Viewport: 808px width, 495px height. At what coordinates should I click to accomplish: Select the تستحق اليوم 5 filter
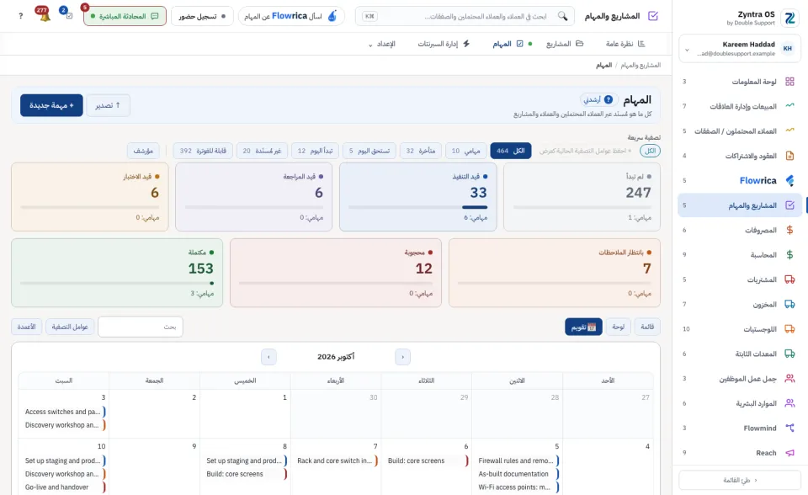click(369, 151)
